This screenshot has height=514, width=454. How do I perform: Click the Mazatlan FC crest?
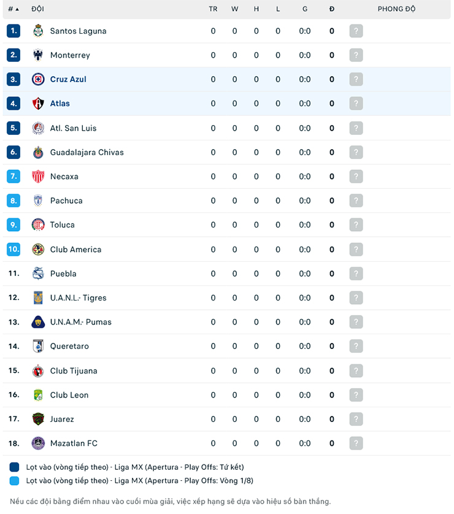[38, 443]
